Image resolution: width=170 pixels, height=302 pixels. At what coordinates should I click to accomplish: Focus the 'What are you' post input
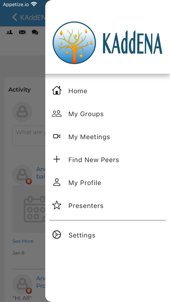pyautogui.click(x=29, y=136)
